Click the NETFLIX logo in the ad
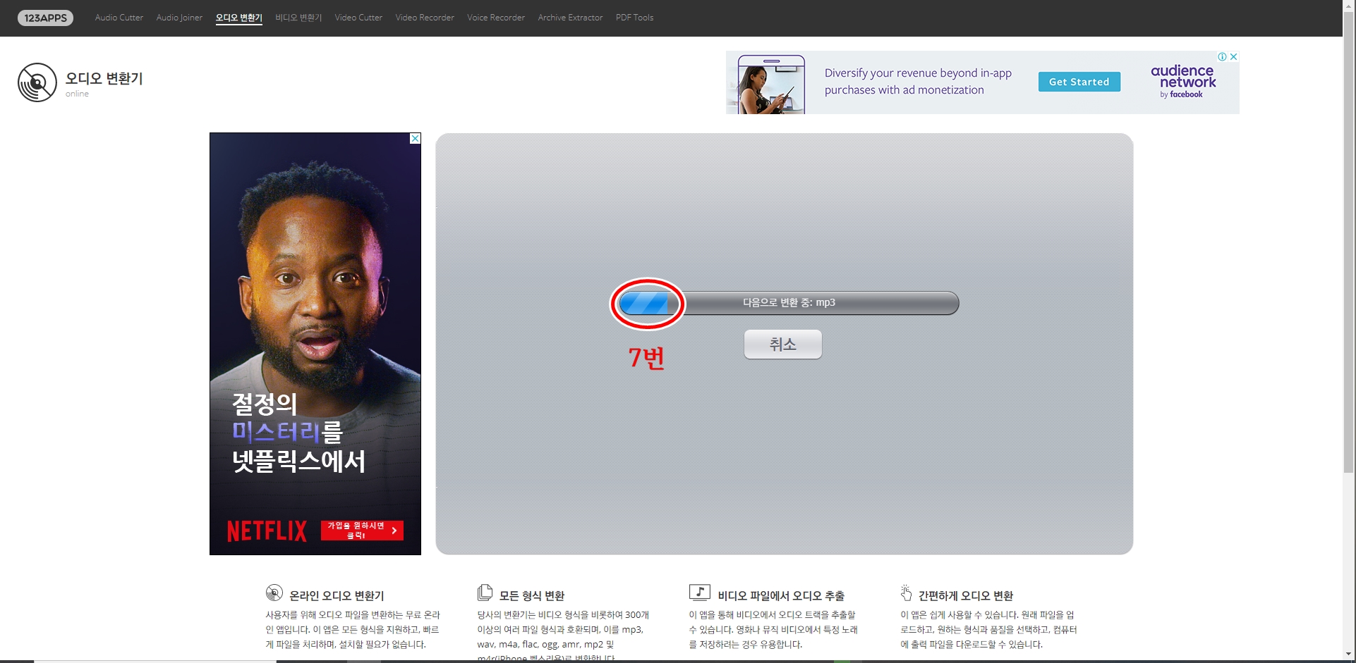The image size is (1356, 663). (x=267, y=531)
